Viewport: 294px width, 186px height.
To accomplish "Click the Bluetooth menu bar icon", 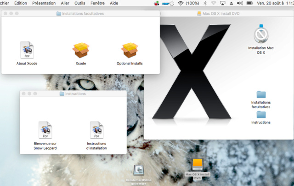I will (x=205, y=3).
